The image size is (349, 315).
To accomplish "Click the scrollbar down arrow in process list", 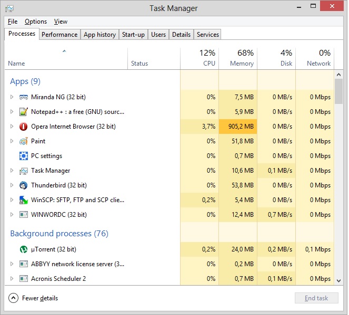I will (x=338, y=281).
